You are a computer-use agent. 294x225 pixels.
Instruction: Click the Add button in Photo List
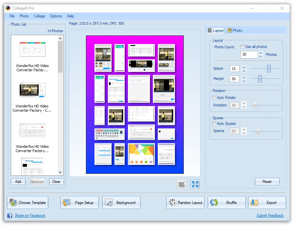point(18,181)
